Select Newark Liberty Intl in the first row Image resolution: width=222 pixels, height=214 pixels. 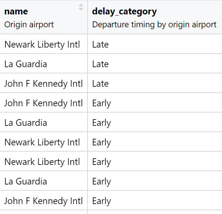point(42,45)
